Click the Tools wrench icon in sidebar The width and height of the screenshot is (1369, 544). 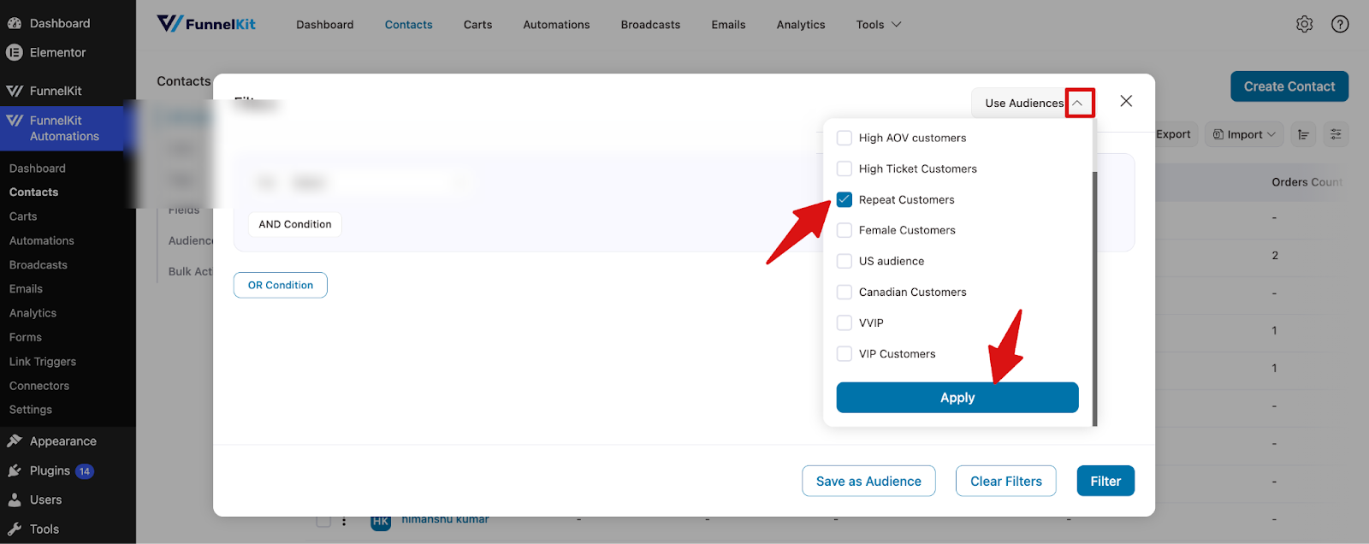[15, 529]
